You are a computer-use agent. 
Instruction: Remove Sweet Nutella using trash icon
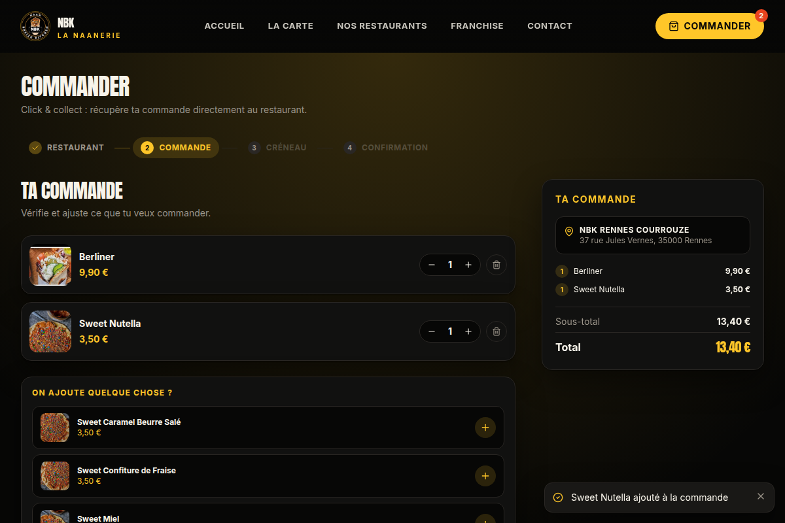point(497,331)
